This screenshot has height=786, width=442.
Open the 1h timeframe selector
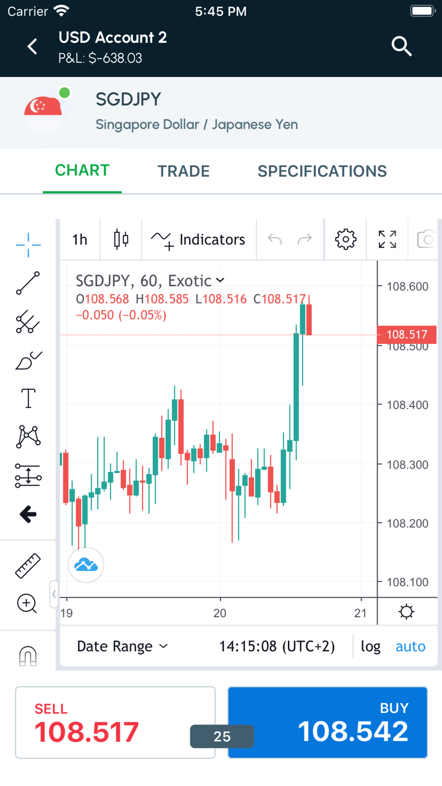[x=80, y=239]
